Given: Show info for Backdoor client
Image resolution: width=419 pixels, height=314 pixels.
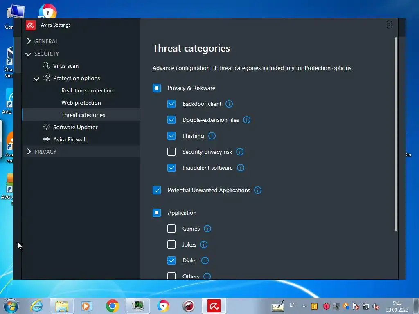Looking at the screenshot, I should click(229, 104).
